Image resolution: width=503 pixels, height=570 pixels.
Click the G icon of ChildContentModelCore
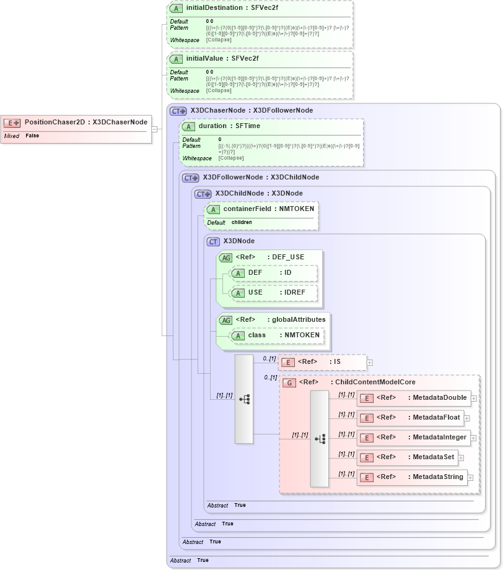pyautogui.click(x=289, y=383)
